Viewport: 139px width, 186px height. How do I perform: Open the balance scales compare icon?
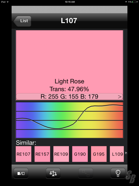pyautogui.click(x=53, y=173)
